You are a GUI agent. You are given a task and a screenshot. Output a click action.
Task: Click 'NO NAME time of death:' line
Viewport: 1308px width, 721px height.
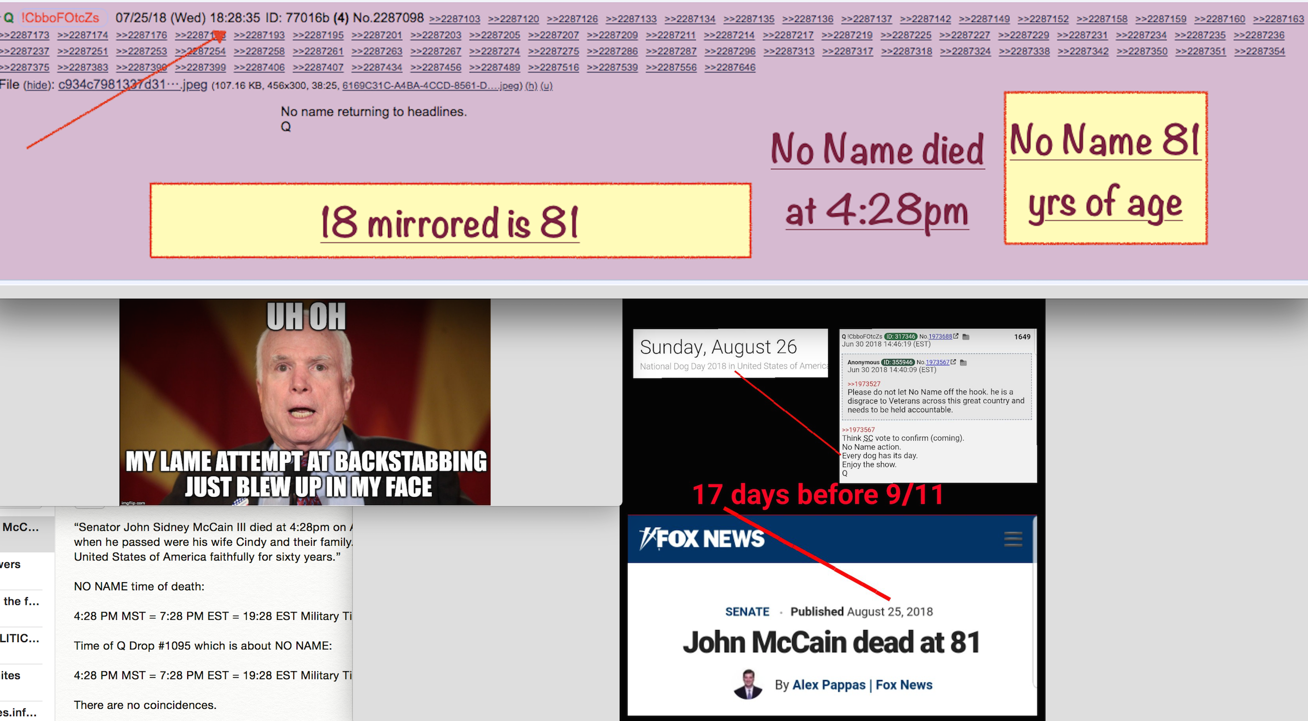pos(139,586)
